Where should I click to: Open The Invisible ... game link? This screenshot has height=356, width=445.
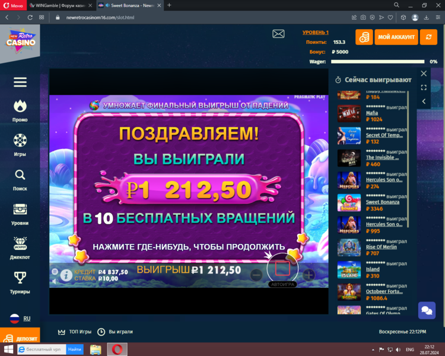pyautogui.click(x=382, y=158)
